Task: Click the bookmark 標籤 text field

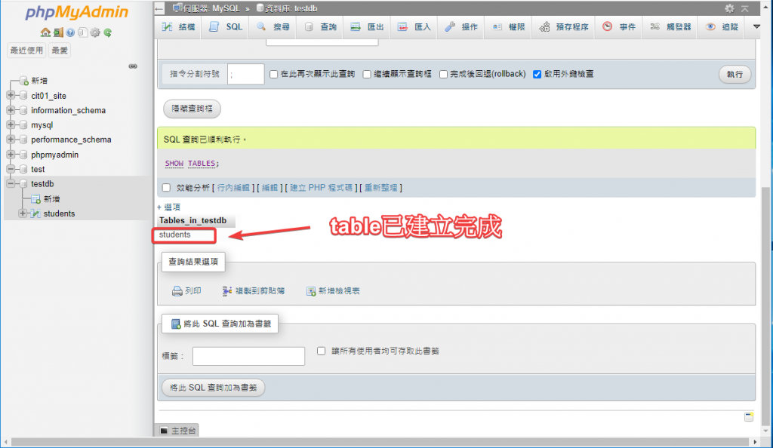Action: pyautogui.click(x=248, y=356)
